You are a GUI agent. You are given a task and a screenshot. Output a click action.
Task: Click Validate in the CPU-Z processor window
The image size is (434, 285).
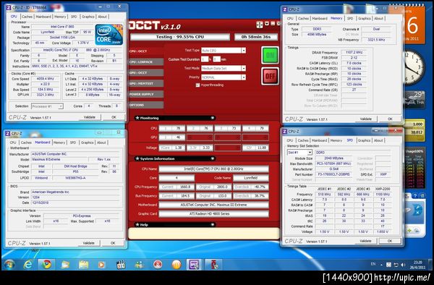(x=90, y=117)
